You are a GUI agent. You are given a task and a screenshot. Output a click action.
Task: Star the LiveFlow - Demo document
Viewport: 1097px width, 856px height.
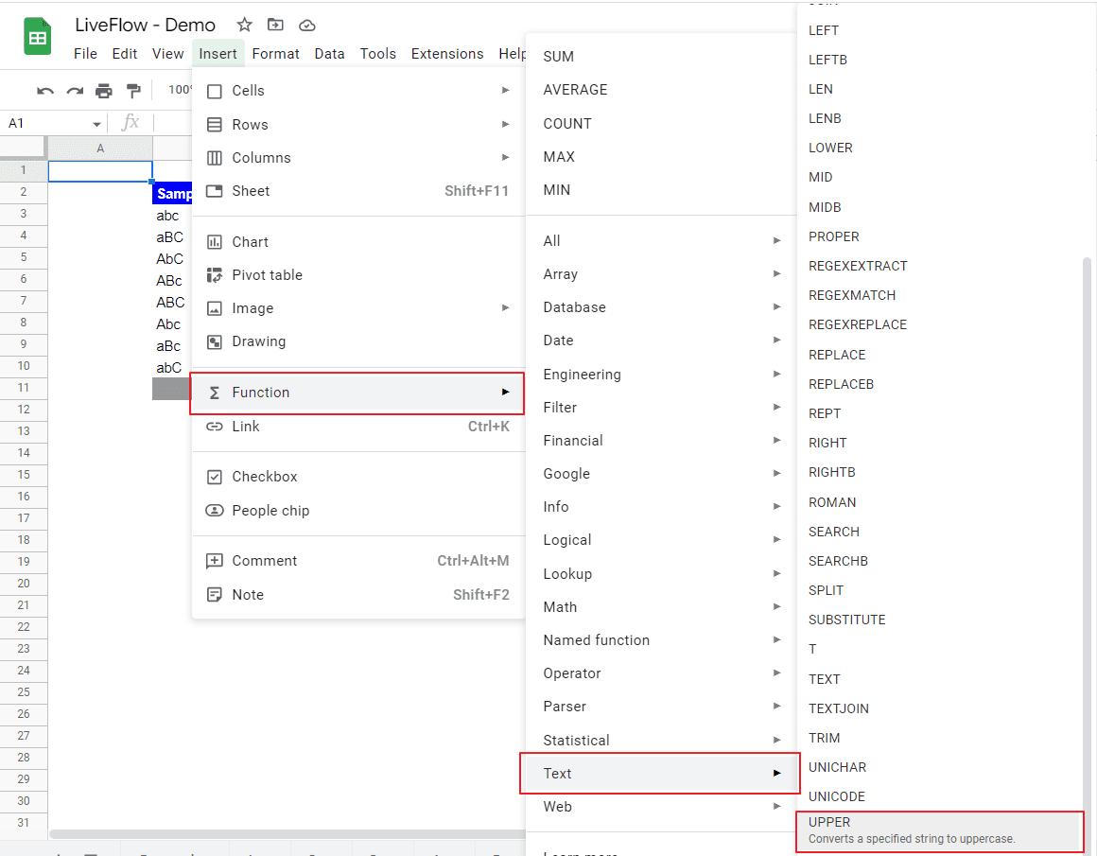244,26
